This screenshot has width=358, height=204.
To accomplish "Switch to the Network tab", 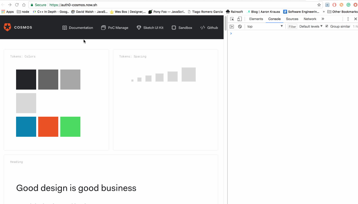I will pos(310,19).
